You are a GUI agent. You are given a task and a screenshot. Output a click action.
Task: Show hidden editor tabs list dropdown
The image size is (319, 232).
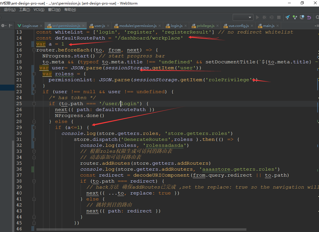(x=316, y=26)
